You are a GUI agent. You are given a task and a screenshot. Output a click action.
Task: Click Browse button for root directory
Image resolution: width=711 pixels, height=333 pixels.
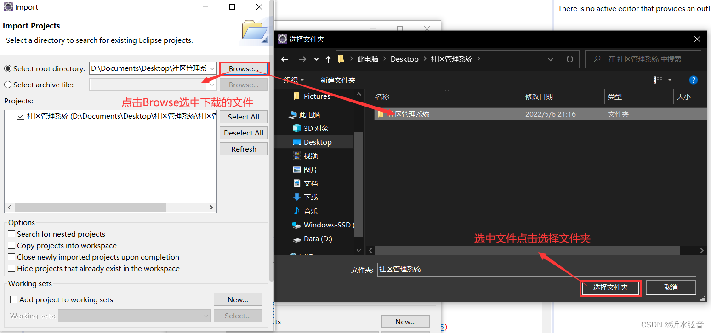[x=244, y=69]
